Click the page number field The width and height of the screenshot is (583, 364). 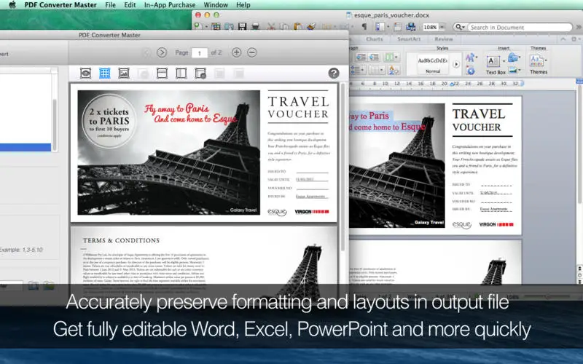coord(199,52)
